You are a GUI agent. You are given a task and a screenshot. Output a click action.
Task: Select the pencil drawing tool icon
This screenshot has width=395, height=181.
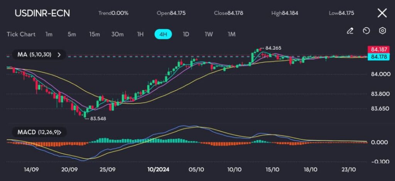tap(350, 30)
